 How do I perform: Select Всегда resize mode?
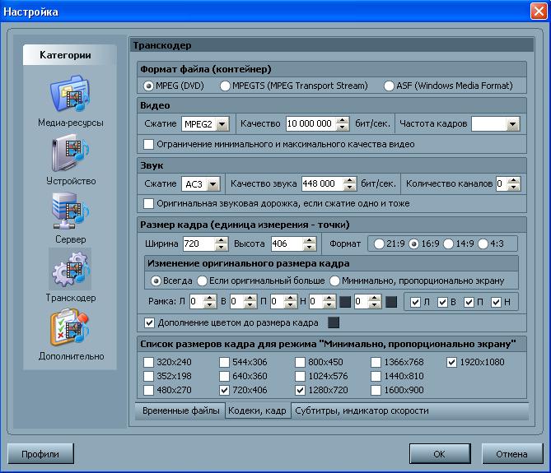(156, 281)
